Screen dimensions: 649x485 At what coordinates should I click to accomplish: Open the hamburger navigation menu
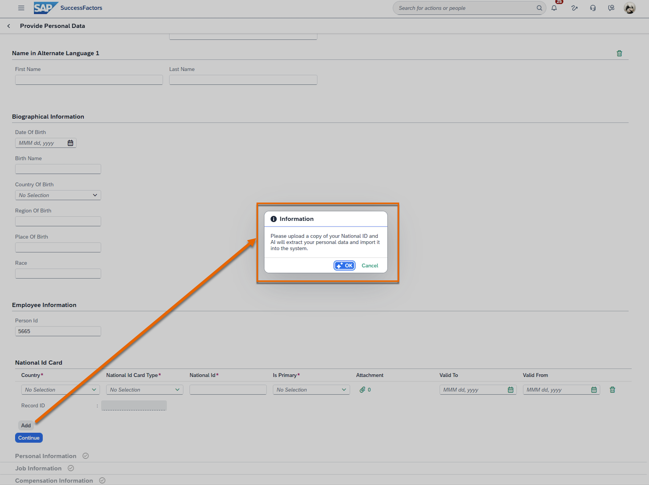tap(21, 8)
